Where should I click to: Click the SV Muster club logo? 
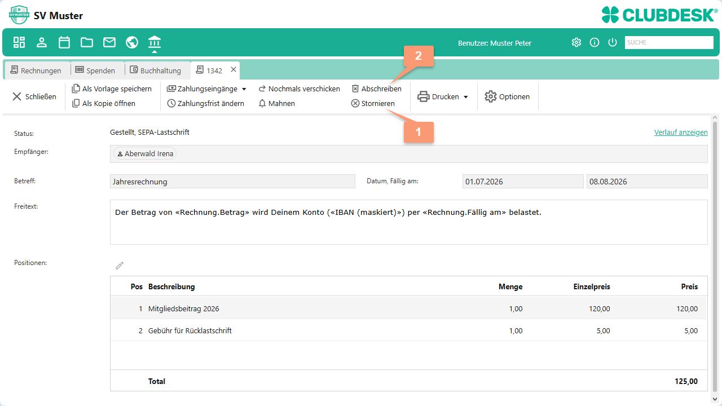point(19,15)
